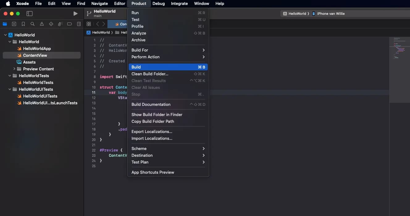The height and width of the screenshot is (216, 410).
Task: Expand the Build For submenu
Action: click(168, 50)
